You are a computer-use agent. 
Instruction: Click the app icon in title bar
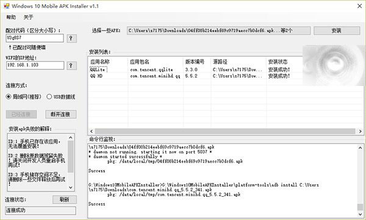click(x=7, y=6)
